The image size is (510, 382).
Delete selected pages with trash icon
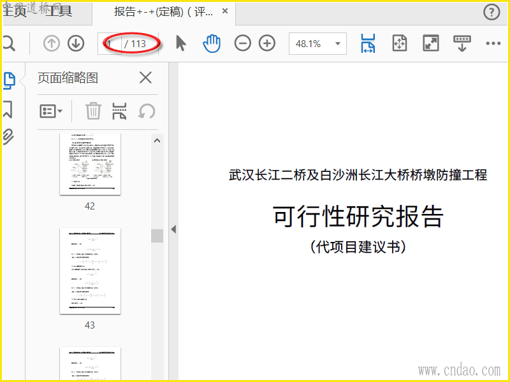click(x=93, y=111)
